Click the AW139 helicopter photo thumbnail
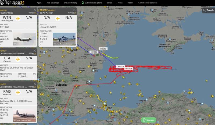Viewport: 215px width, 125px height. click(64, 39)
